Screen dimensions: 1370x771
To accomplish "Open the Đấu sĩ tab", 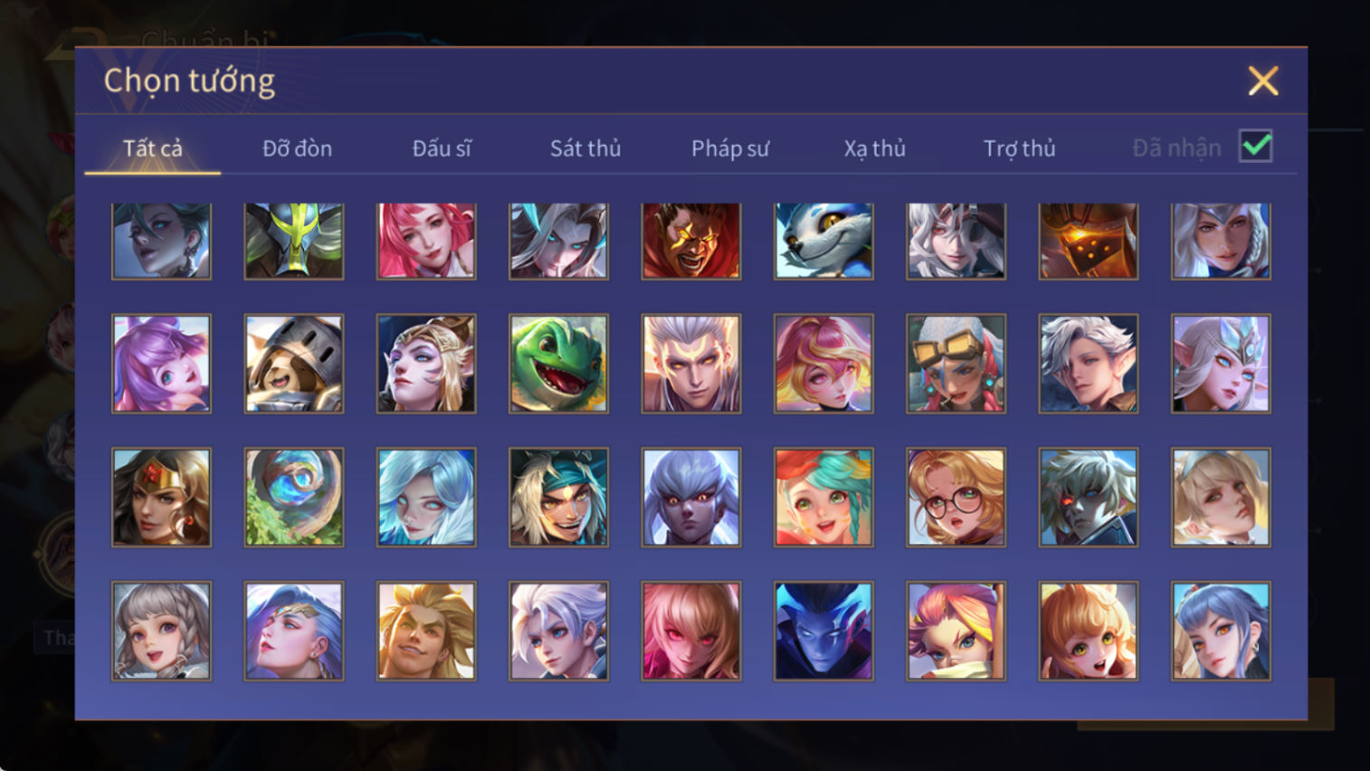I will (442, 148).
